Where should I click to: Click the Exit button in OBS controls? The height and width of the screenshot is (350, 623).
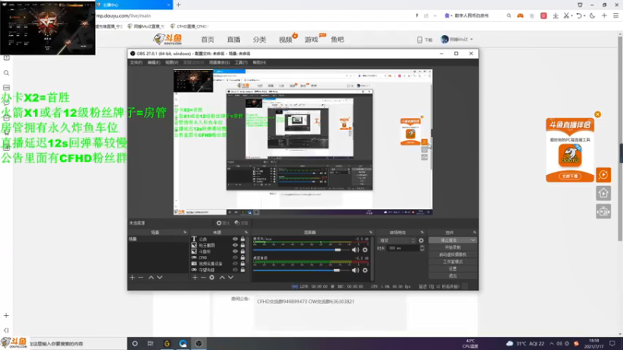452,276
